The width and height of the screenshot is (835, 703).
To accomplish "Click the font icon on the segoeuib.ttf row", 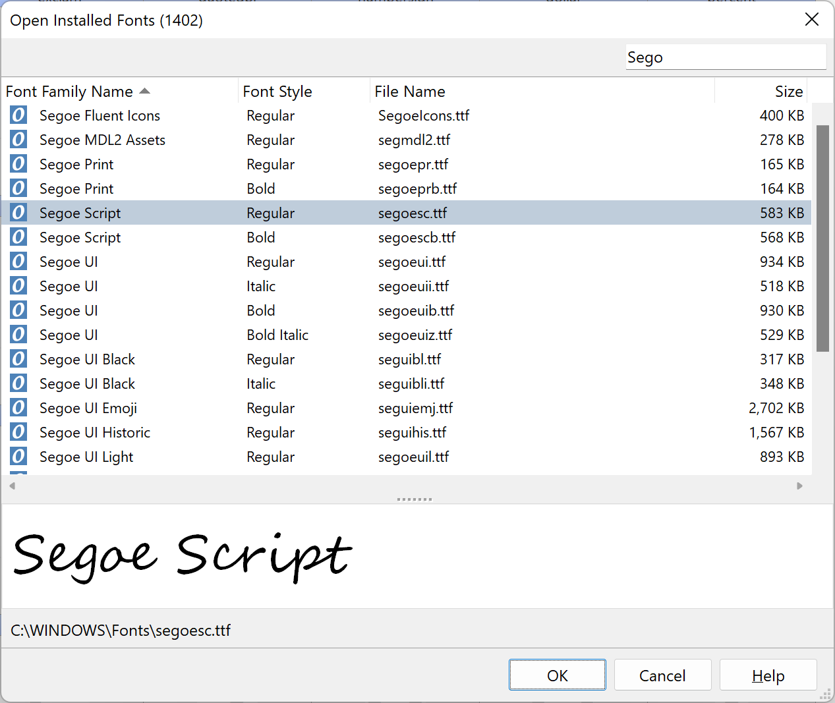I will pos(18,310).
